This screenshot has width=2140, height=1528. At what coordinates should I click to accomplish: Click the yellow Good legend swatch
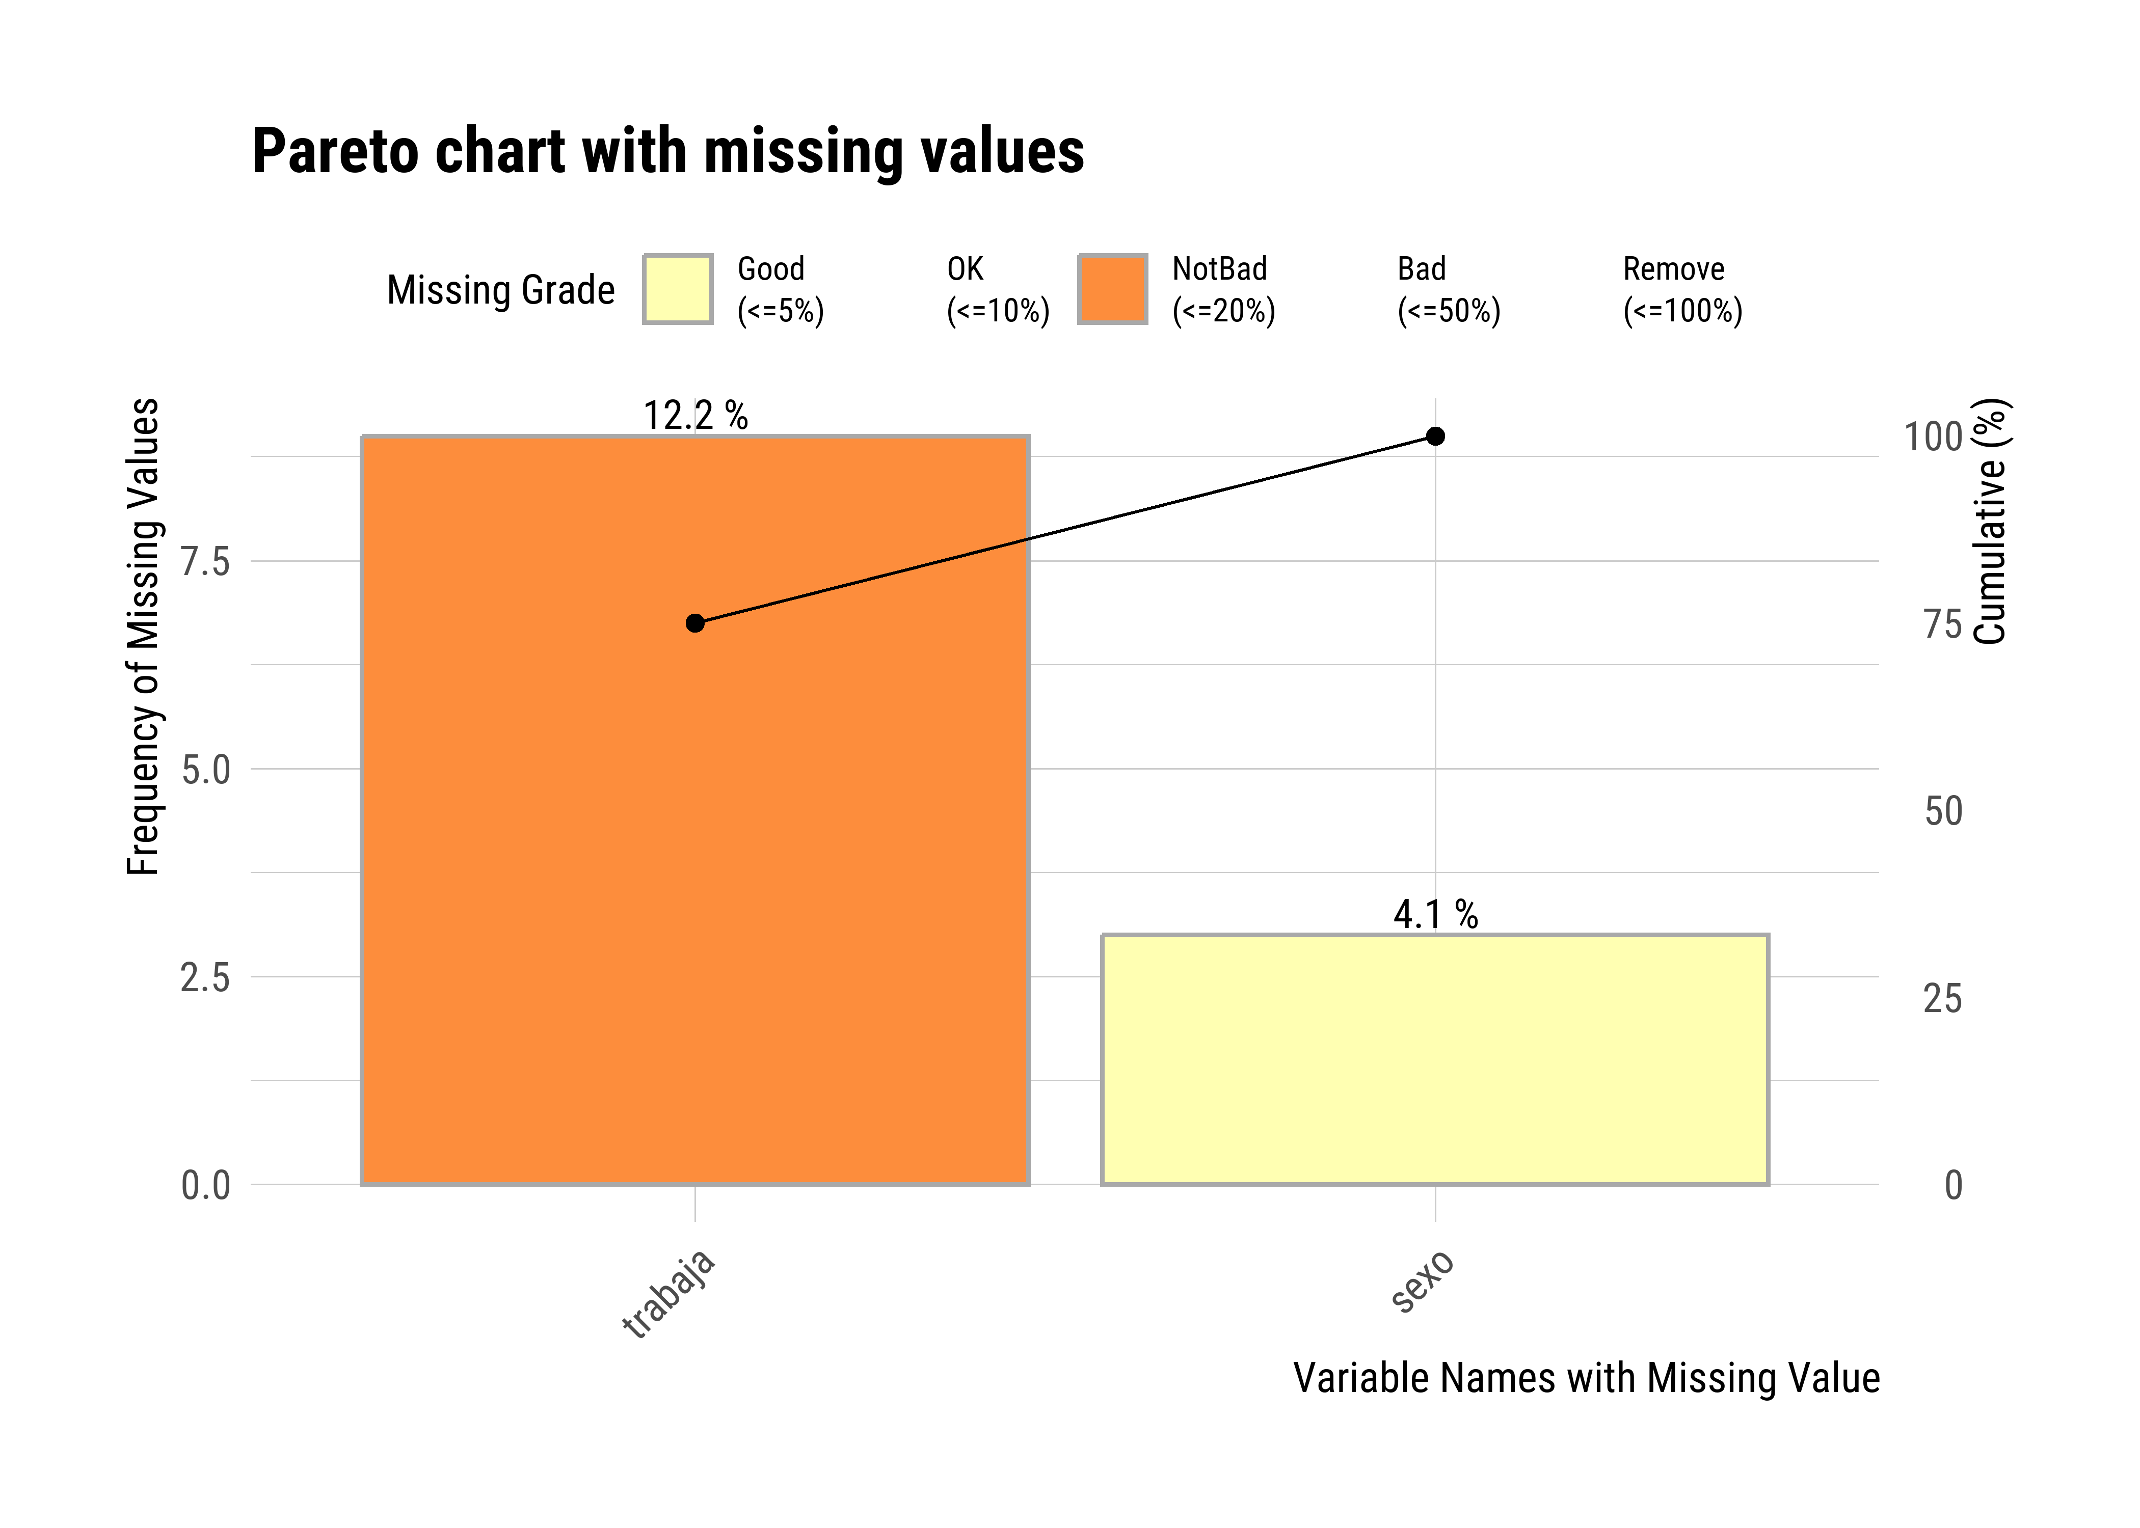(677, 289)
